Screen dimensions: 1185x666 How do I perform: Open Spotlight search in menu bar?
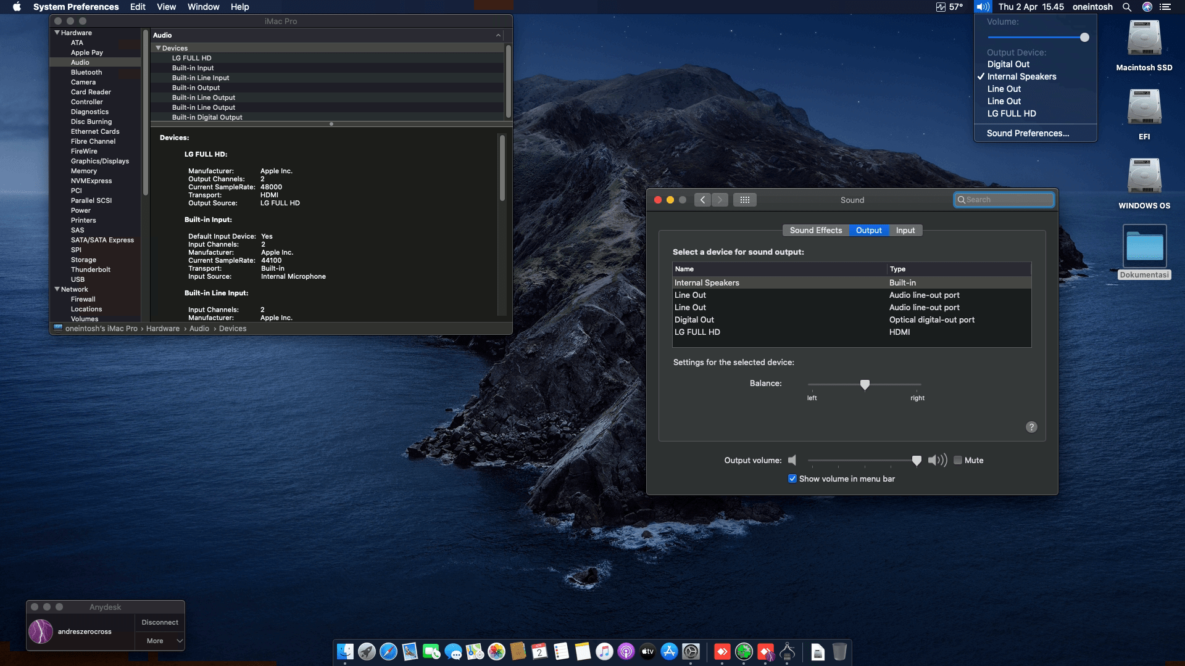(1127, 7)
